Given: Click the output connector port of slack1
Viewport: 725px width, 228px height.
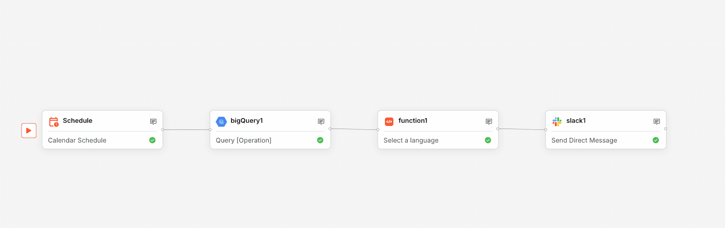Looking at the screenshot, I should click(x=666, y=129).
